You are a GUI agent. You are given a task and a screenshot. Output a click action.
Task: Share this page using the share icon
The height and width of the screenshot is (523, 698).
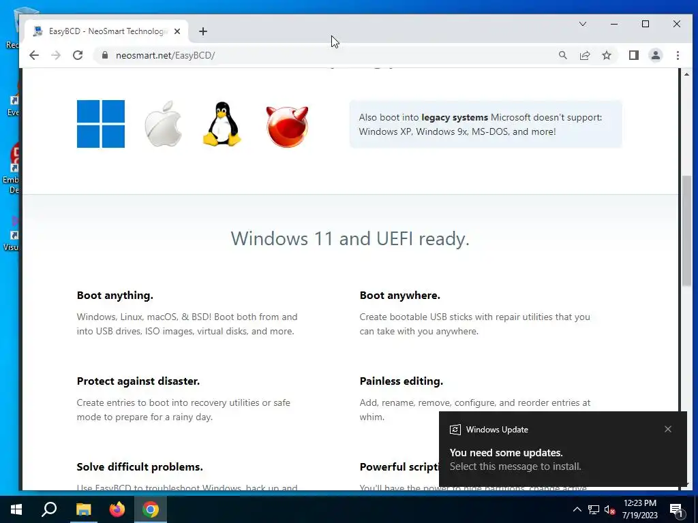584,55
